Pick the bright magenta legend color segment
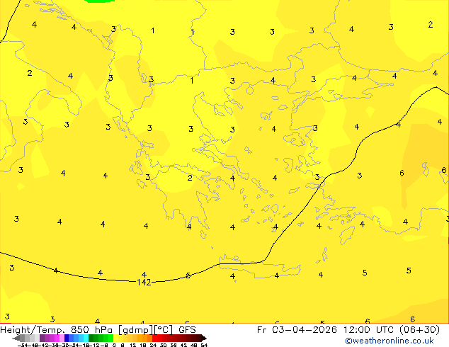The width and height of the screenshot is (449, 347). 57,338
